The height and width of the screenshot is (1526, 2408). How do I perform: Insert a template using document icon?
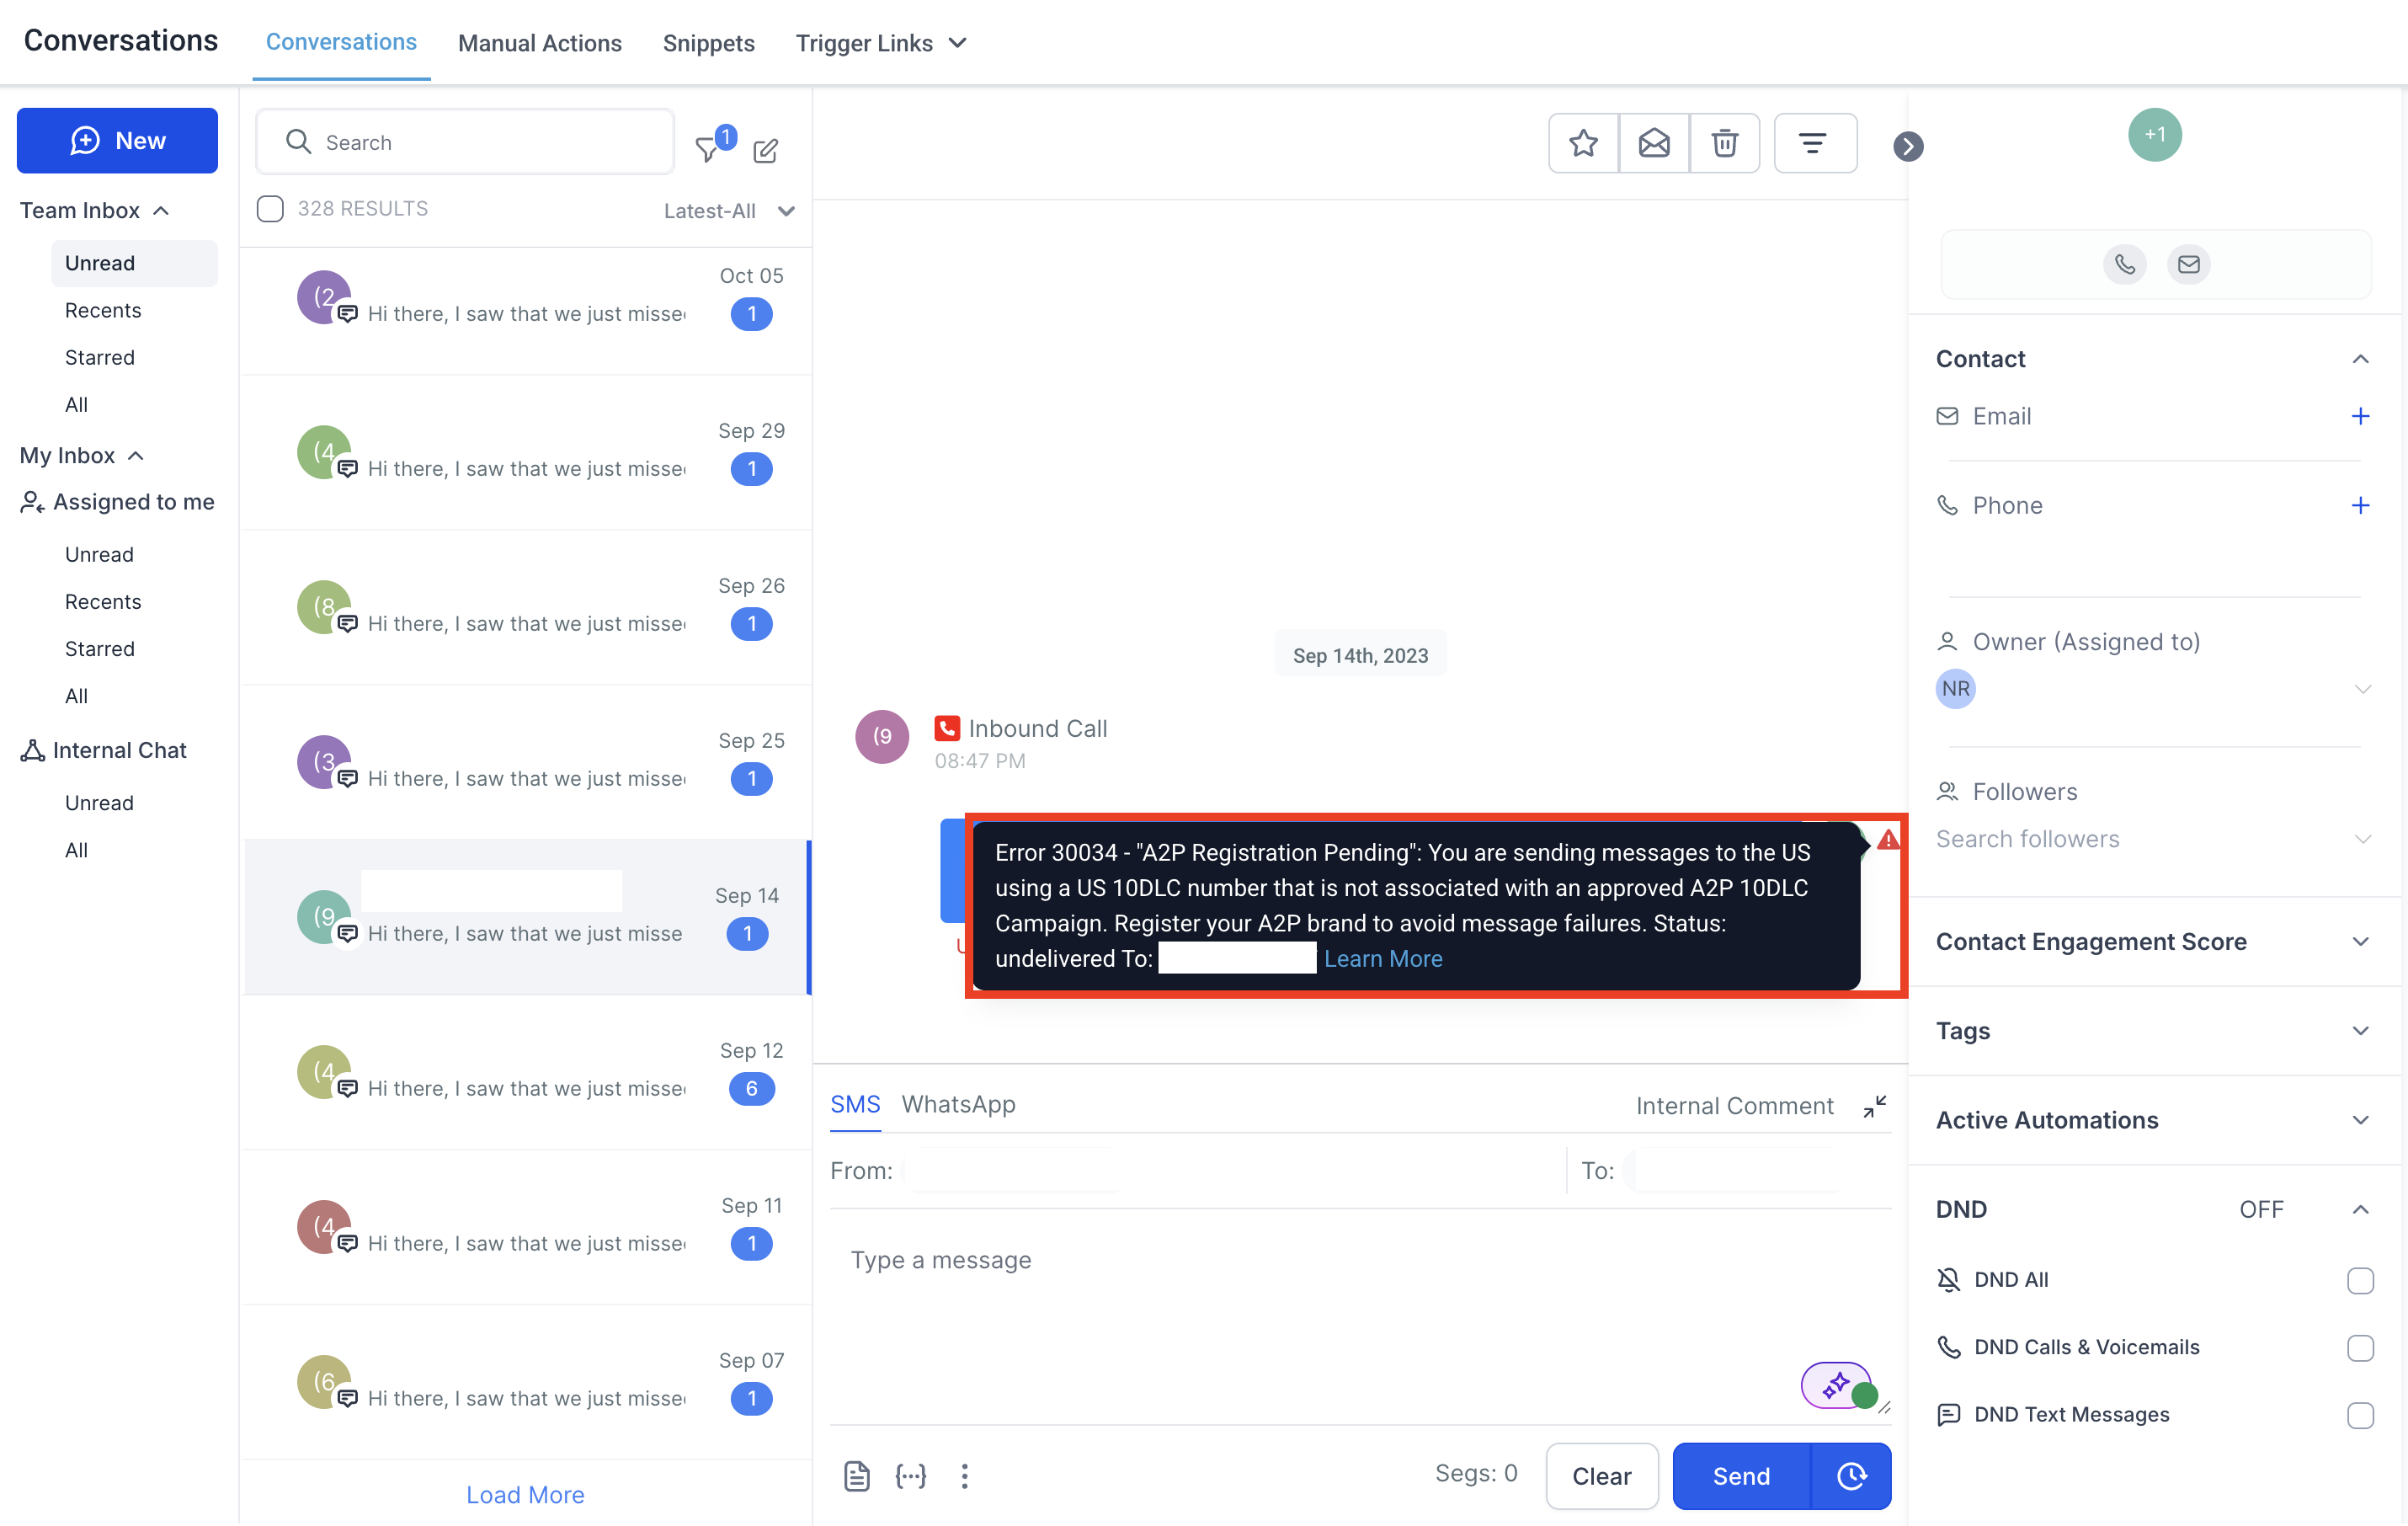(857, 1476)
